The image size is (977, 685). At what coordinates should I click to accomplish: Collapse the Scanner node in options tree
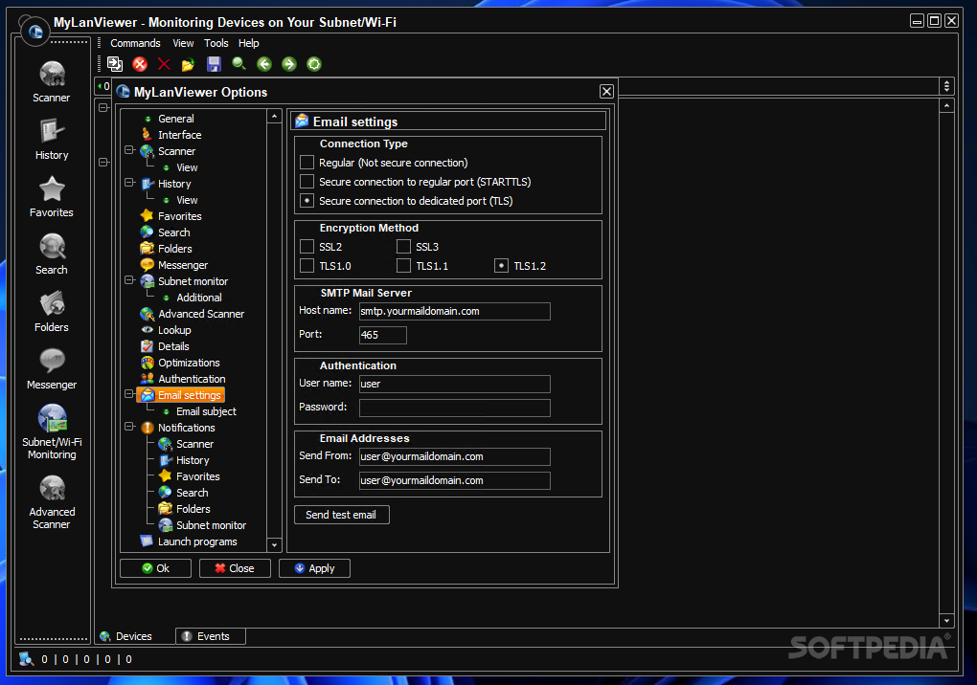coord(129,150)
